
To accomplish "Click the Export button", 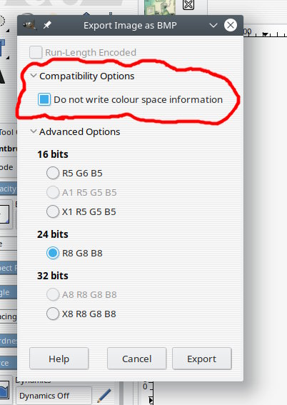I will click(x=202, y=359).
